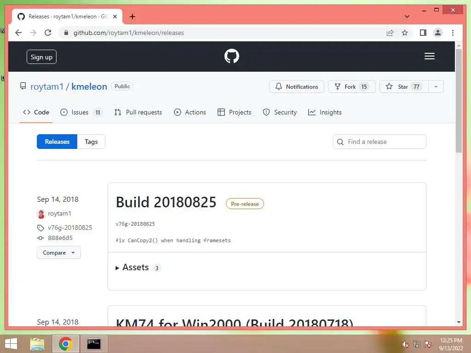This screenshot has width=471, height=353.
Task: Open a new browser tab with plus
Action: pos(132,17)
